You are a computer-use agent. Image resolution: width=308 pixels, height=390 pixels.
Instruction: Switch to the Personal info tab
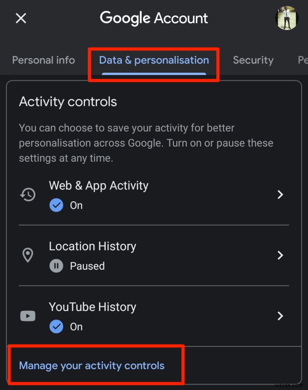click(43, 60)
